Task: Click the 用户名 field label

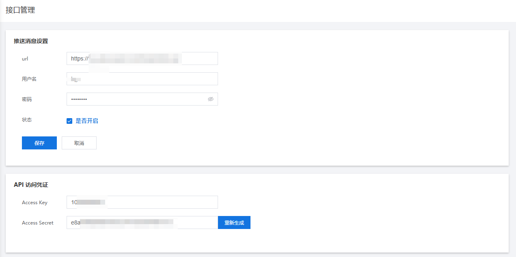Action: [29, 79]
